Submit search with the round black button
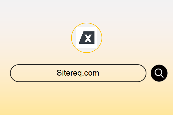Image resolution: width=173 pixels, height=115 pixels. [159, 73]
